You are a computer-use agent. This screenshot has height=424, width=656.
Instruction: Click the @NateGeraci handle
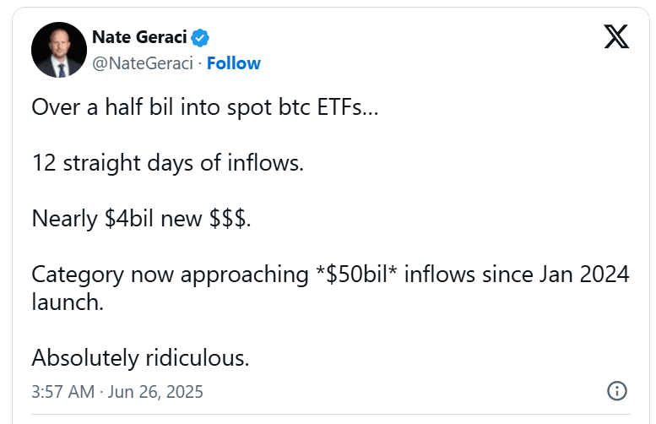(142, 63)
